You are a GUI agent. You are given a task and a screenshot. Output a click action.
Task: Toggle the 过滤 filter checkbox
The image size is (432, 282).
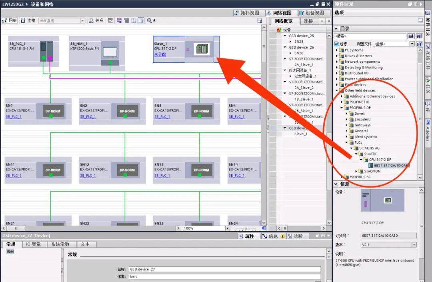coord(336,44)
